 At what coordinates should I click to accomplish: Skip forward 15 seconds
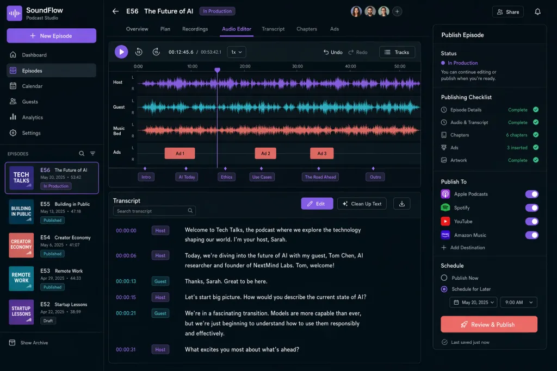pos(156,52)
